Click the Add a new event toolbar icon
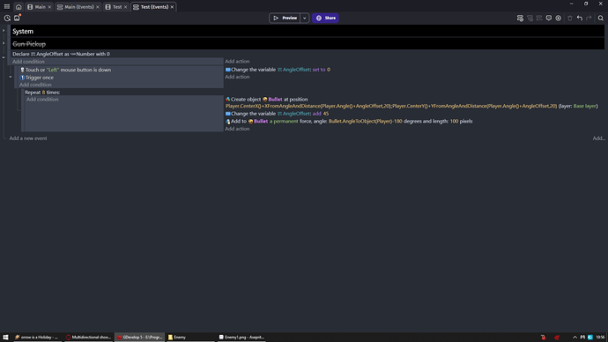608x342 pixels. click(x=520, y=18)
